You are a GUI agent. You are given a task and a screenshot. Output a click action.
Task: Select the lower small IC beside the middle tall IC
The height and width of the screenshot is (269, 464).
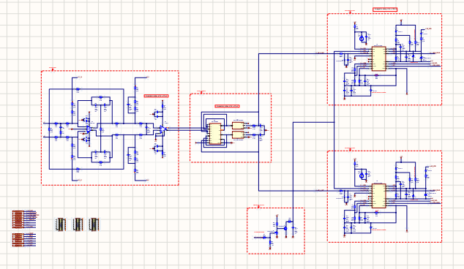(x=238, y=134)
